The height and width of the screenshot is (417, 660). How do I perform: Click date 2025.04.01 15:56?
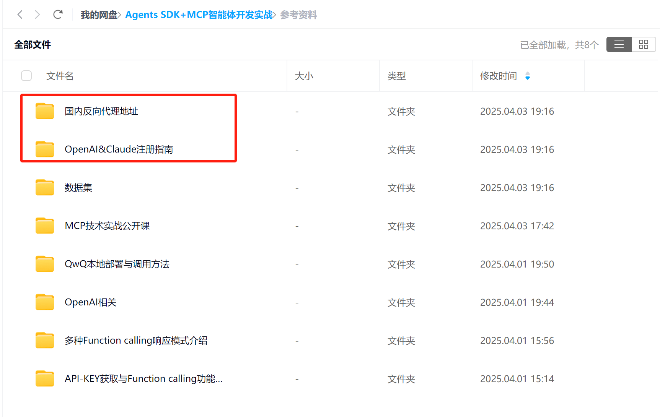pyautogui.click(x=517, y=341)
